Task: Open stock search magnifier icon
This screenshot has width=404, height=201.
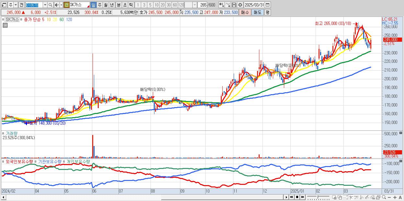Action: pos(50,5)
